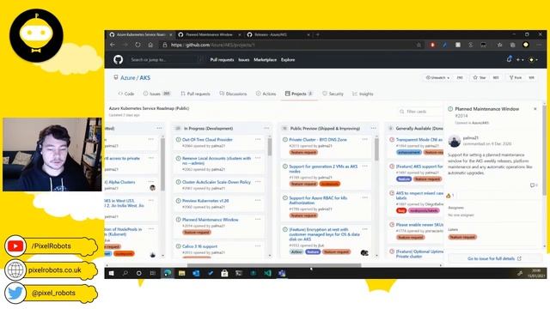Bookmark page with address bar star
The width and height of the screenshot is (550, 309).
click(419, 45)
